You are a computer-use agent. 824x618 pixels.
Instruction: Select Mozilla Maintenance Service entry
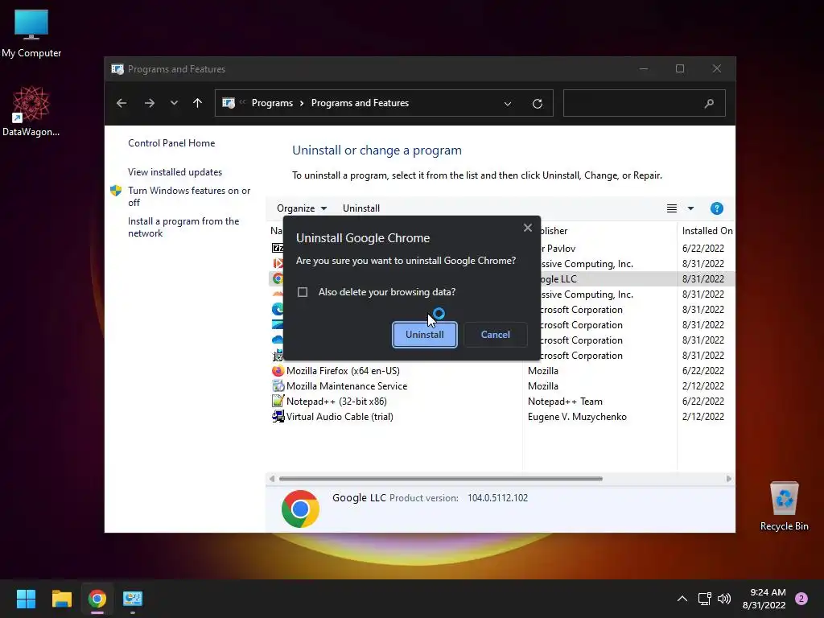pos(346,386)
